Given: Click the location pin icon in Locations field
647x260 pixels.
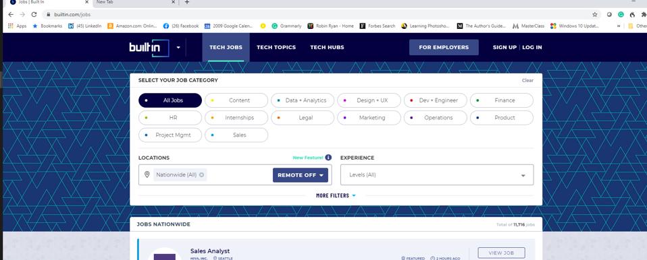Looking at the screenshot, I should tap(147, 175).
